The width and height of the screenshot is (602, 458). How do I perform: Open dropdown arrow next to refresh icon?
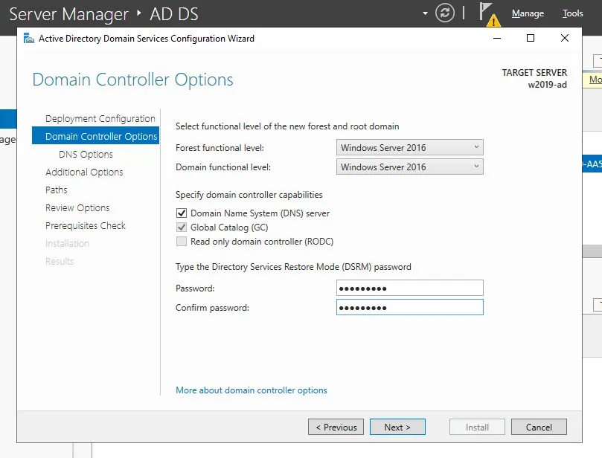[426, 13]
